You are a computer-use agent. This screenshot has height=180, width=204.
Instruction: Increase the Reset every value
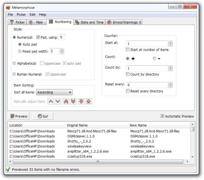click(170, 84)
